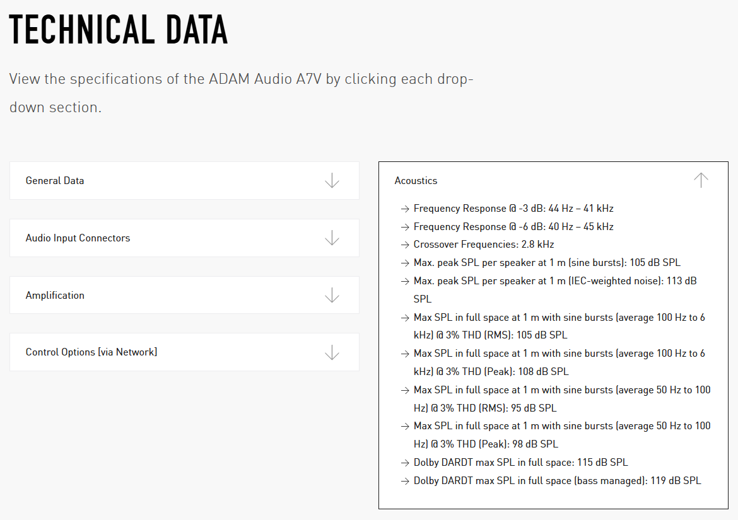The image size is (738, 520).
Task: Click the Acoustics section title
Action: pyautogui.click(x=416, y=181)
